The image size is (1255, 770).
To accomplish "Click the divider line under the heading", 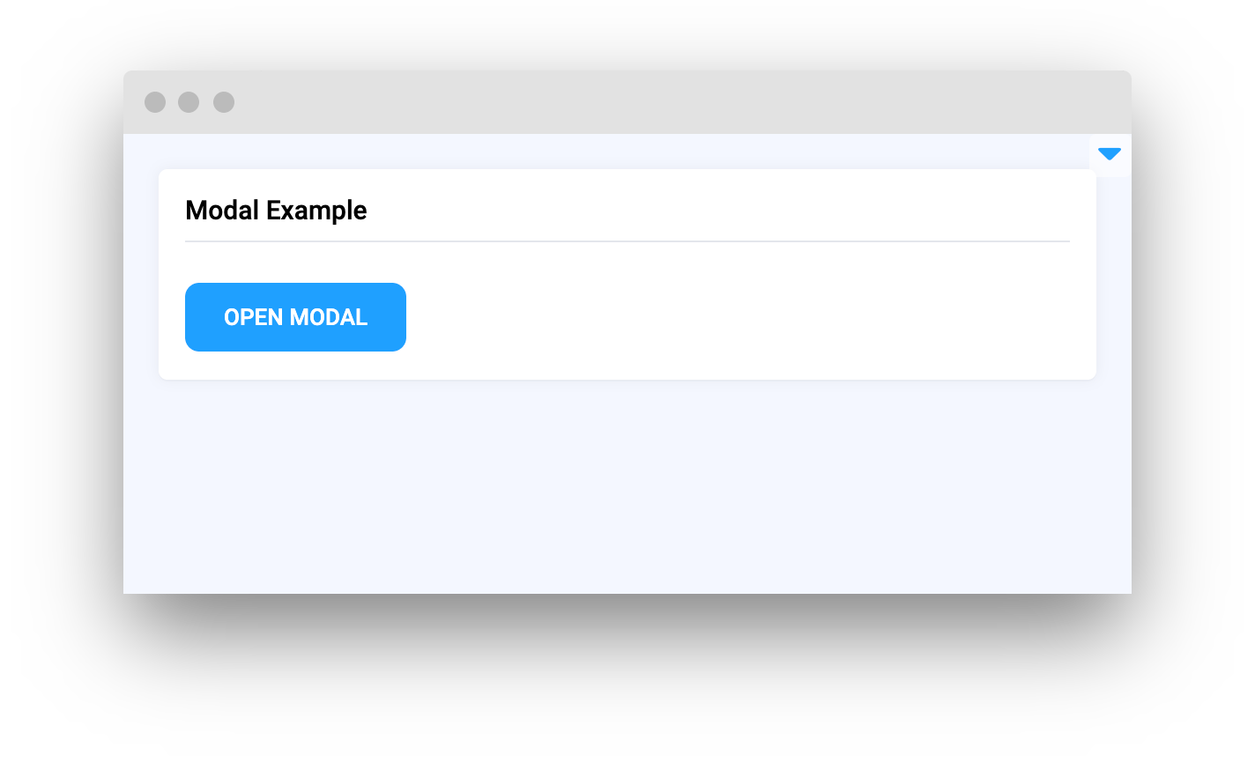I will (627, 241).
